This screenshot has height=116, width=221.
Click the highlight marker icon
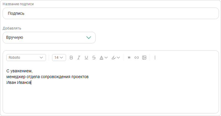[114, 58]
